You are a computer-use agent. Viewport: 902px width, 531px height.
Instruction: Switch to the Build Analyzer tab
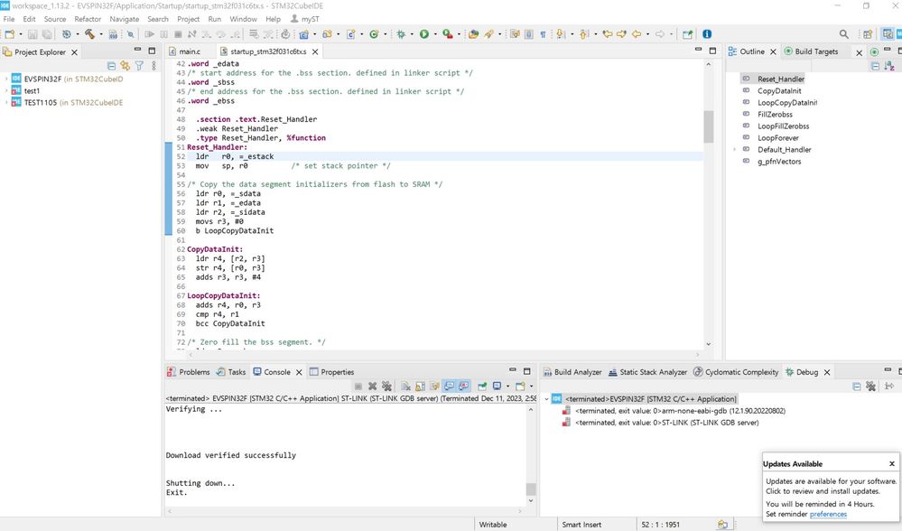pyautogui.click(x=572, y=372)
